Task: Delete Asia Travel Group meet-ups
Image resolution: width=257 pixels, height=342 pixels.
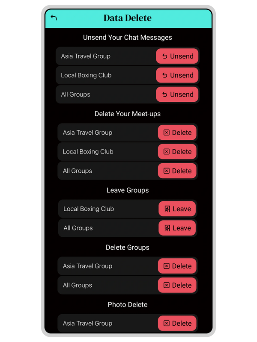Action: pos(177,133)
